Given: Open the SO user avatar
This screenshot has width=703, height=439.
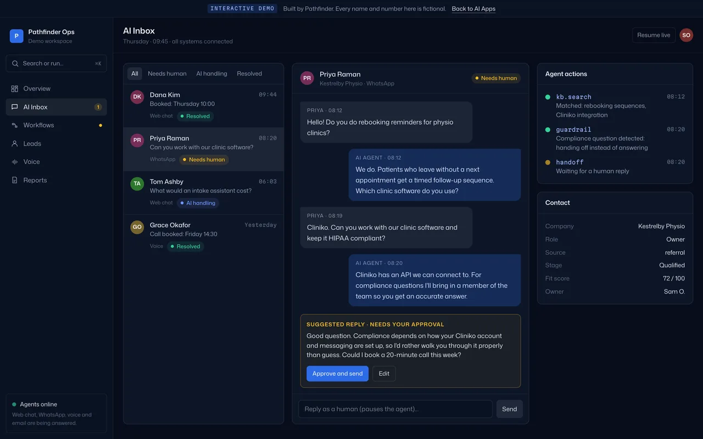Looking at the screenshot, I should pyautogui.click(x=686, y=35).
